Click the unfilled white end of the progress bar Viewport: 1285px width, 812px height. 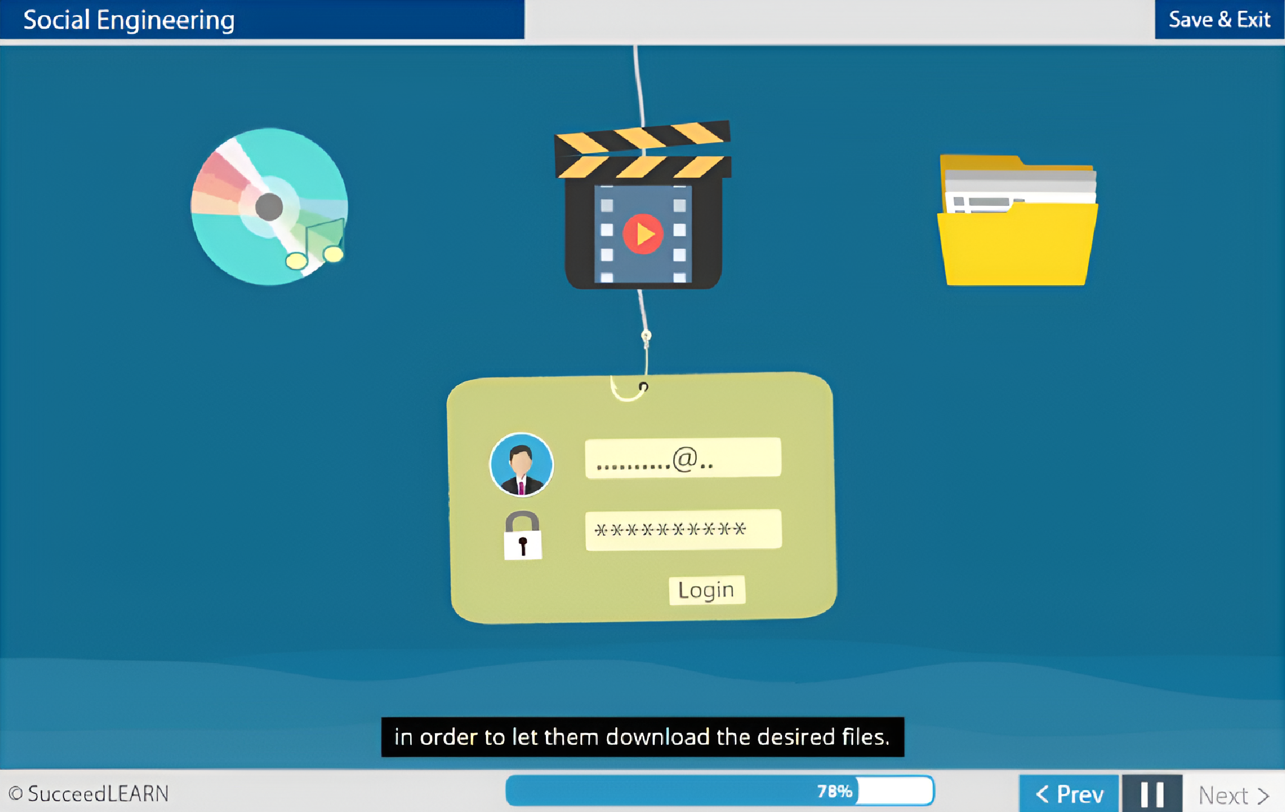click(x=894, y=791)
